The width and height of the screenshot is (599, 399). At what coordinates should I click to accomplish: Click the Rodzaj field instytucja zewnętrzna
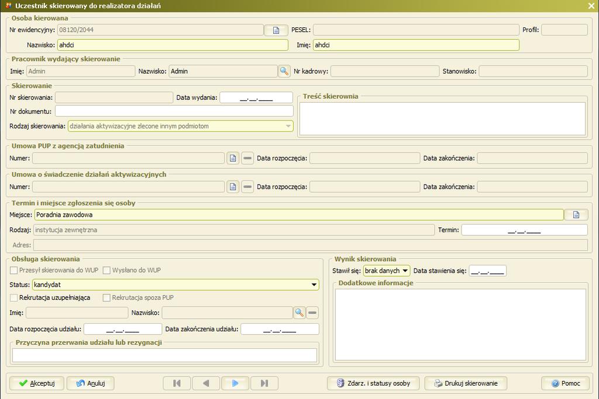tap(234, 230)
